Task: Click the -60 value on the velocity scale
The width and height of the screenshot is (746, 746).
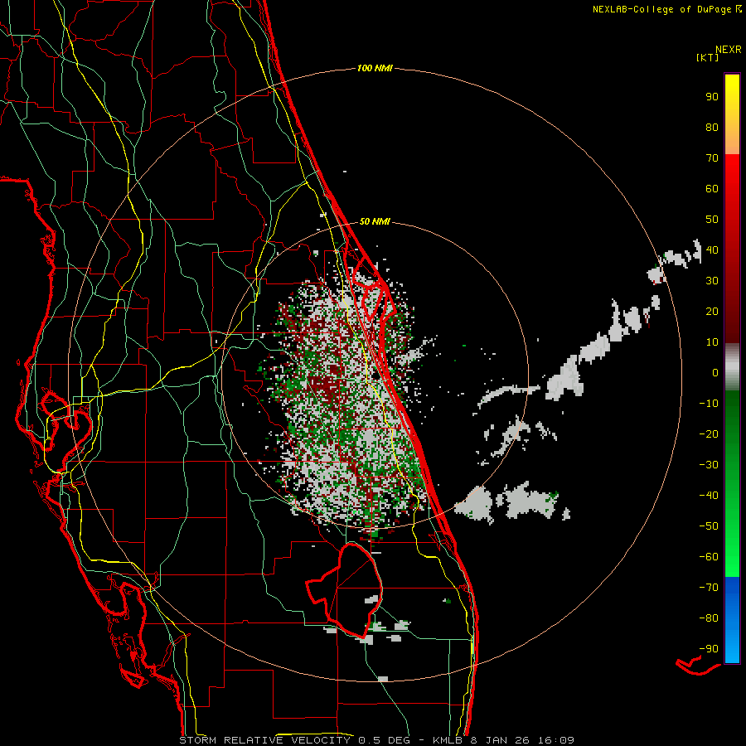Action: tap(709, 557)
